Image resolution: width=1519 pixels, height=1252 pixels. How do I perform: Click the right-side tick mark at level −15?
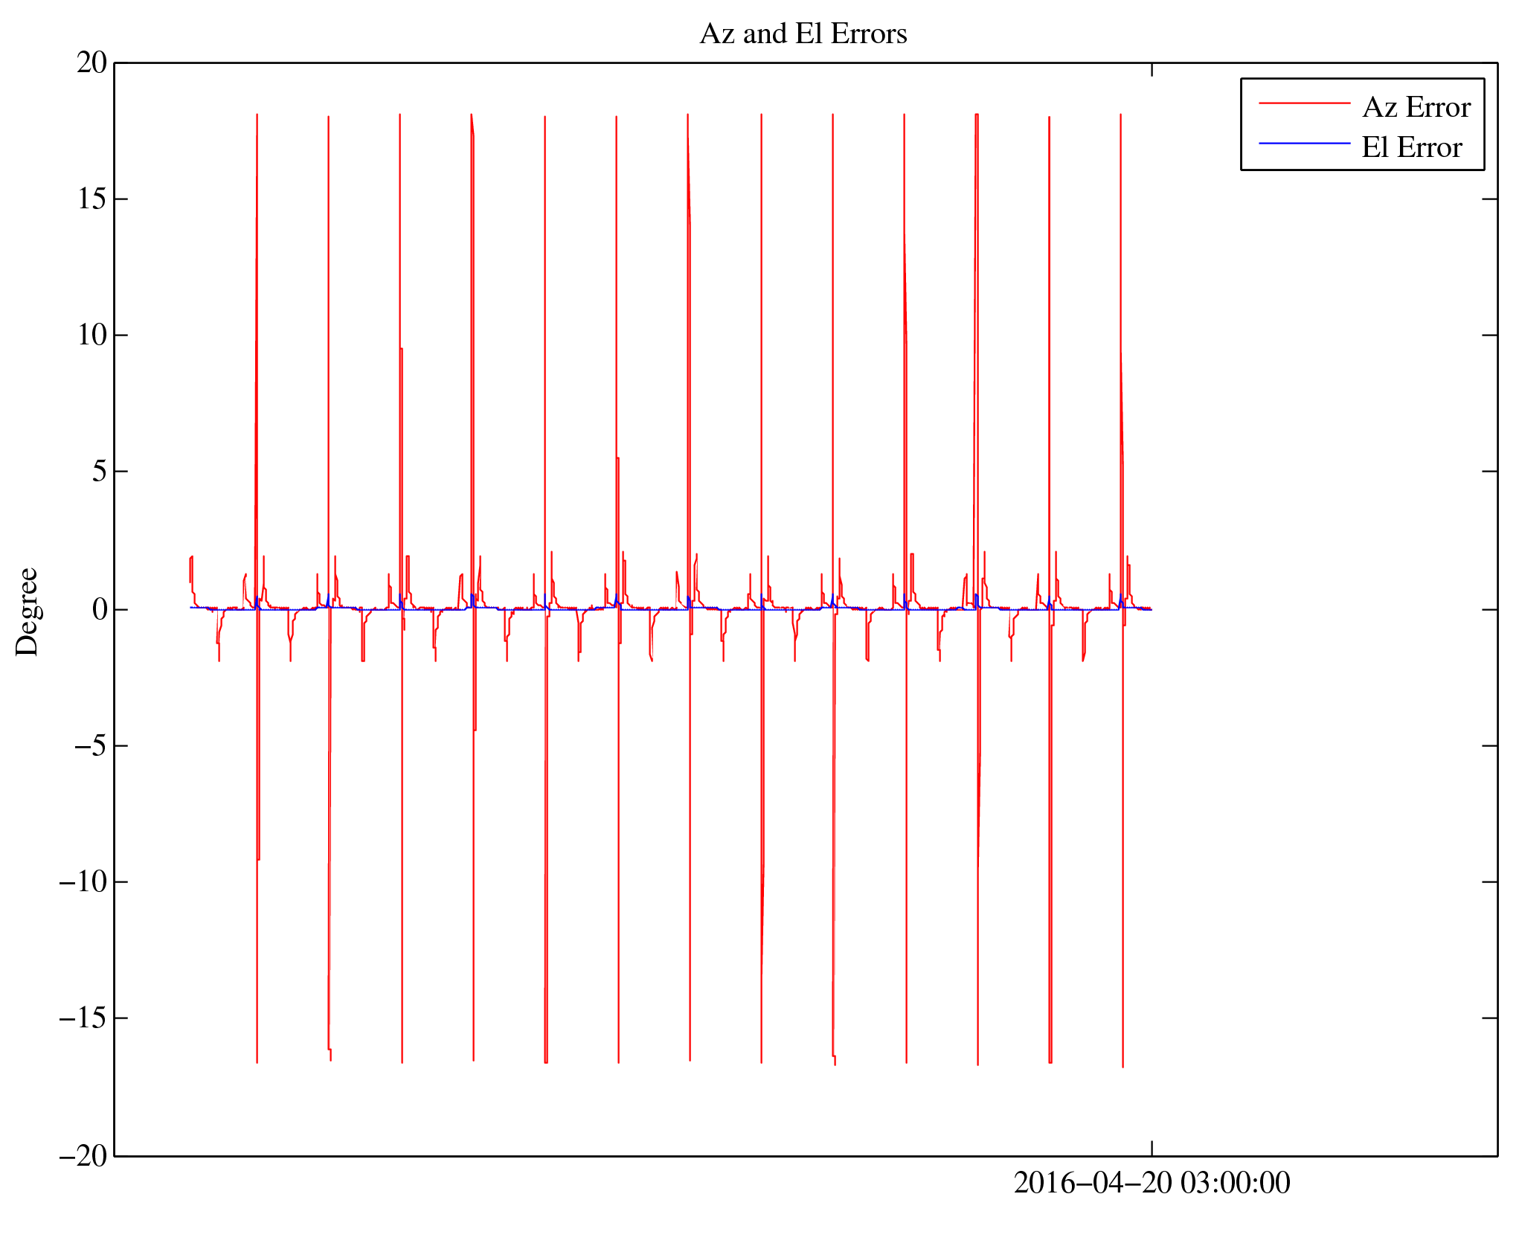1489,1018
